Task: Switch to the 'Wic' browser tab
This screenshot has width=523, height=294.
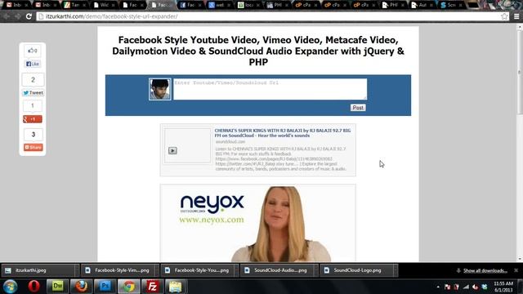Action: (105, 5)
